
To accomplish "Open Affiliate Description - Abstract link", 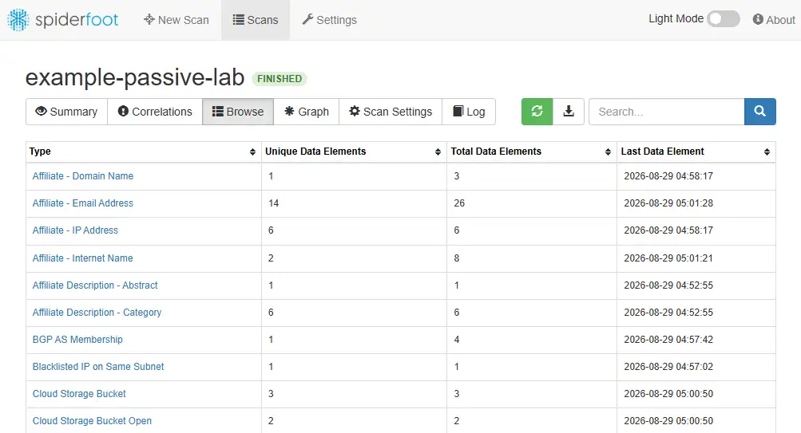I will [x=95, y=285].
